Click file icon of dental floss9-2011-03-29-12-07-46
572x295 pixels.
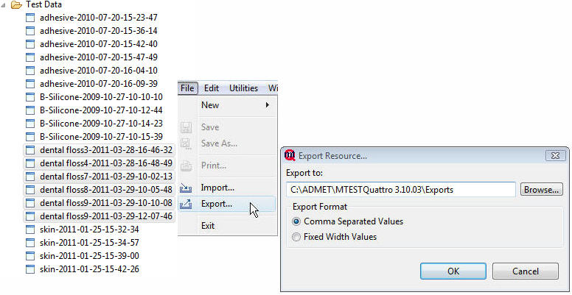(x=30, y=216)
